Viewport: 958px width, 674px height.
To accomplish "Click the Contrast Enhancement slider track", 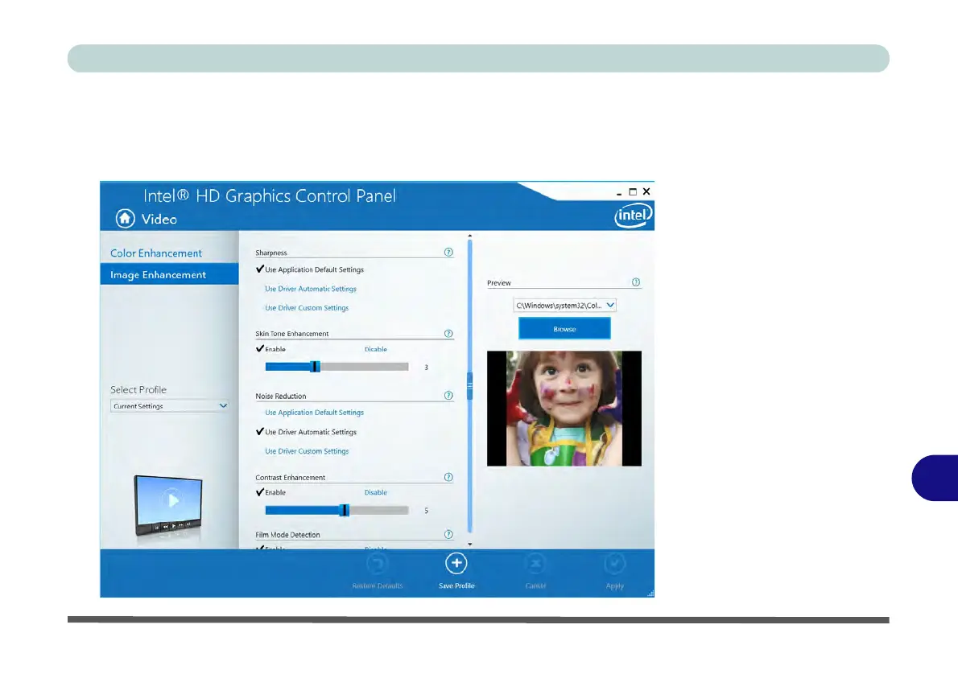I will click(337, 511).
